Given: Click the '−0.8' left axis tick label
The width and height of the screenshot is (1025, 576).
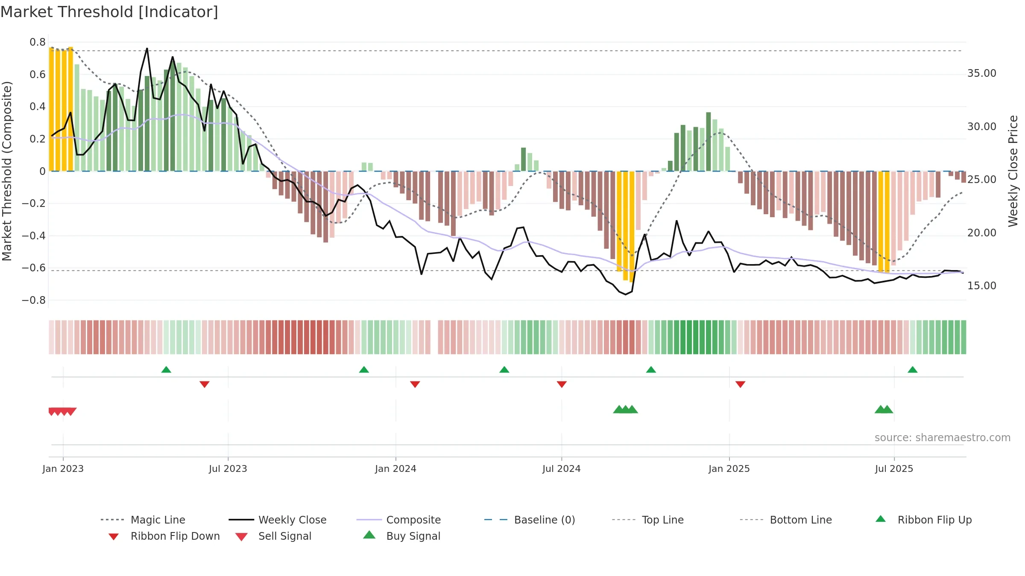Looking at the screenshot, I should point(34,300).
